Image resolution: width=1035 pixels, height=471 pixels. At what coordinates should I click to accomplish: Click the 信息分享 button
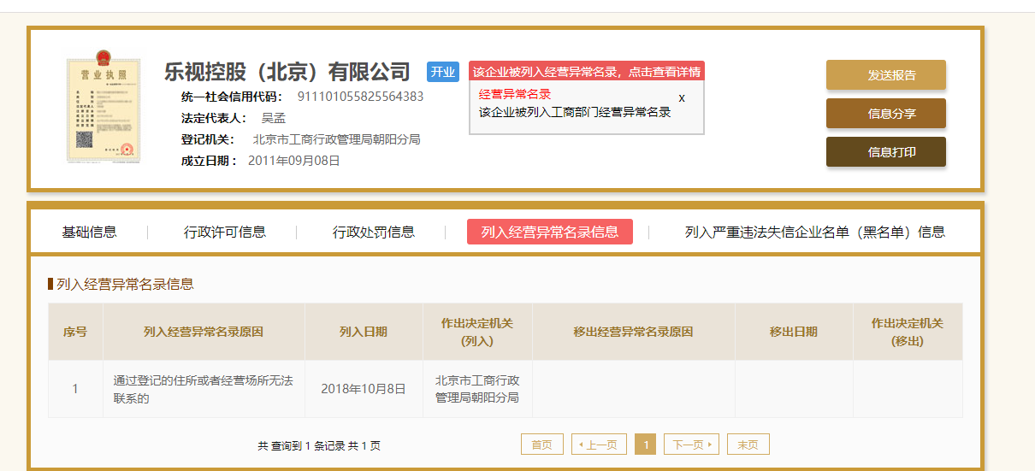pyautogui.click(x=886, y=114)
